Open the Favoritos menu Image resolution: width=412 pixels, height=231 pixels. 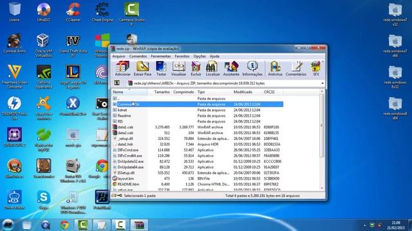pyautogui.click(x=182, y=56)
